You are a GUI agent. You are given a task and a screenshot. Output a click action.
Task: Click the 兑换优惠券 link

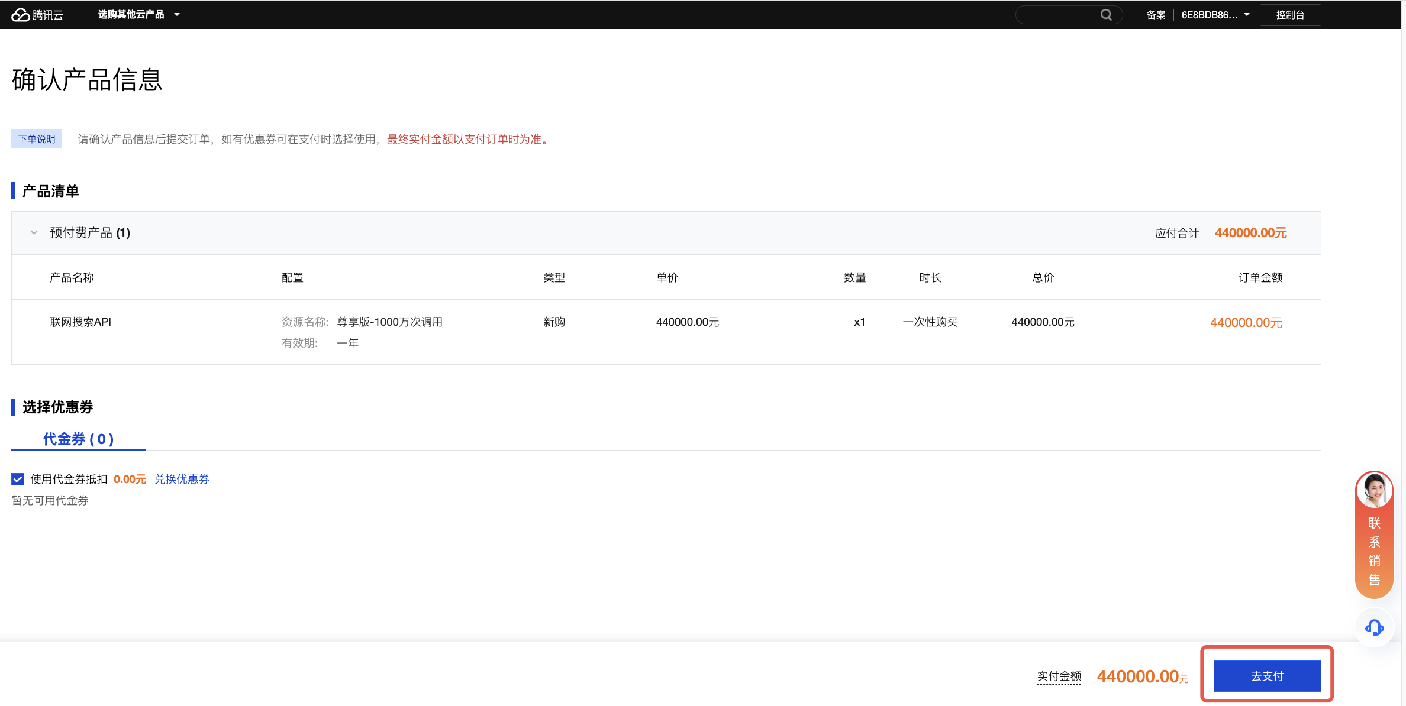pos(182,479)
